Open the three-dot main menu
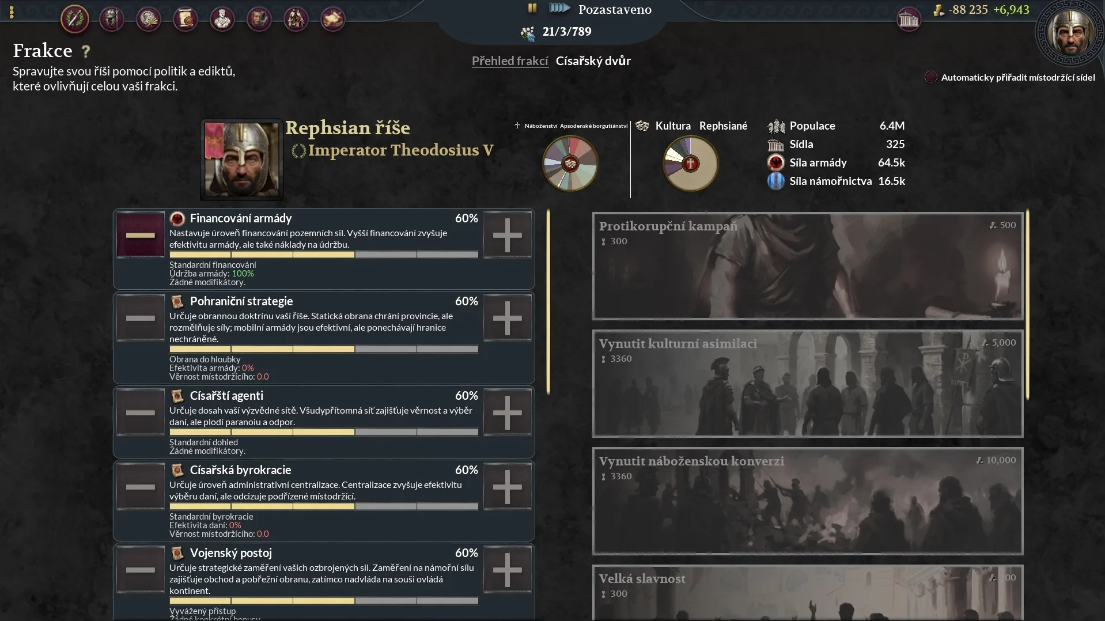 (12, 12)
